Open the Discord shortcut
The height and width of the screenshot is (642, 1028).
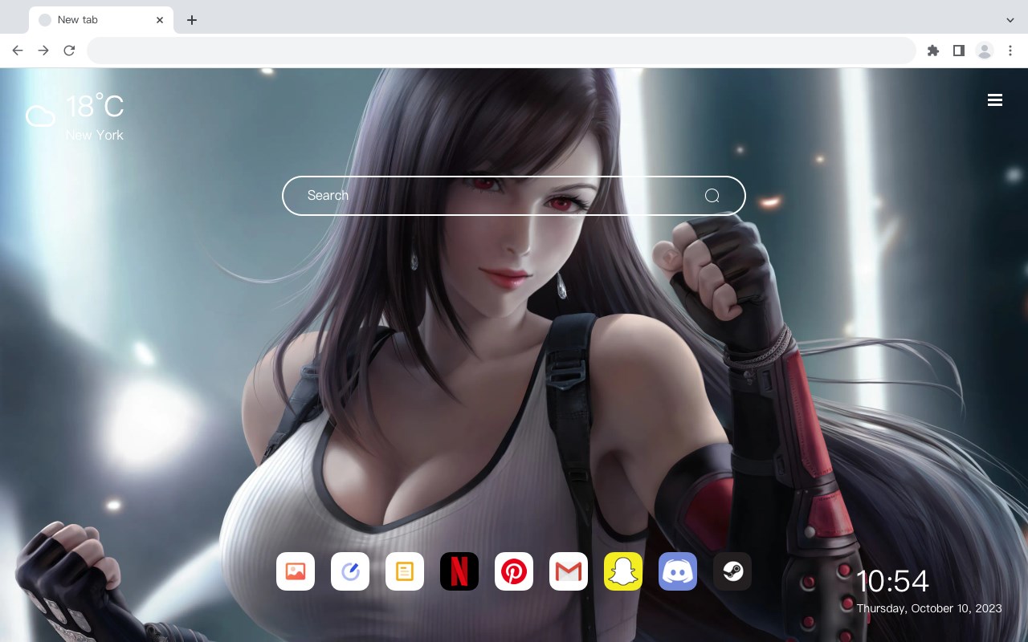[x=678, y=571]
